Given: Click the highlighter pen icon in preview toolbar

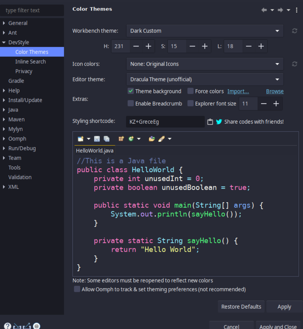Looking at the screenshot, I should (x=161, y=139).
